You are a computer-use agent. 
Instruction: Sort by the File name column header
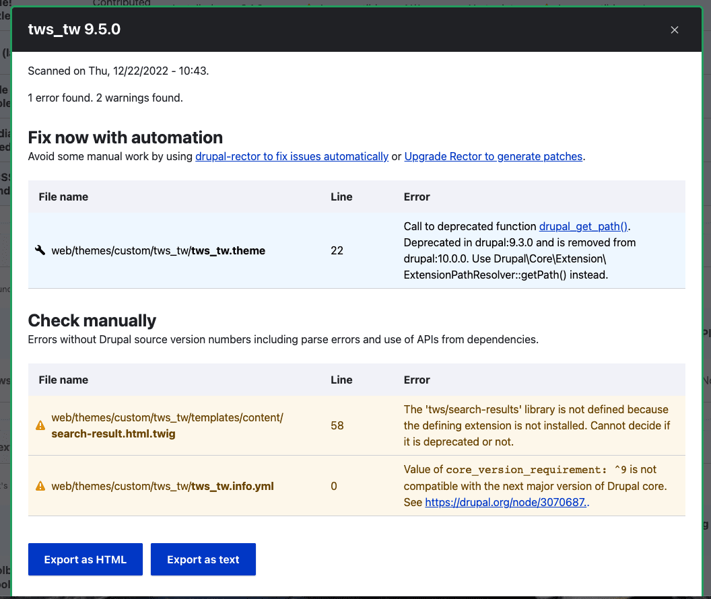(x=63, y=197)
